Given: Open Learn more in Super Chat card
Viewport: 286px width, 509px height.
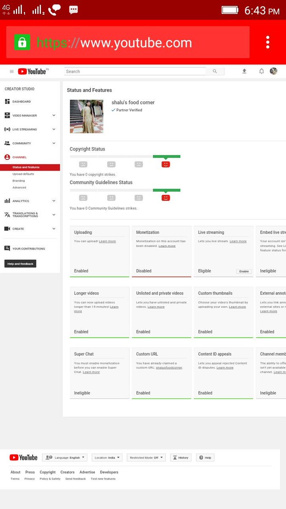Looking at the screenshot, I should point(91,372).
